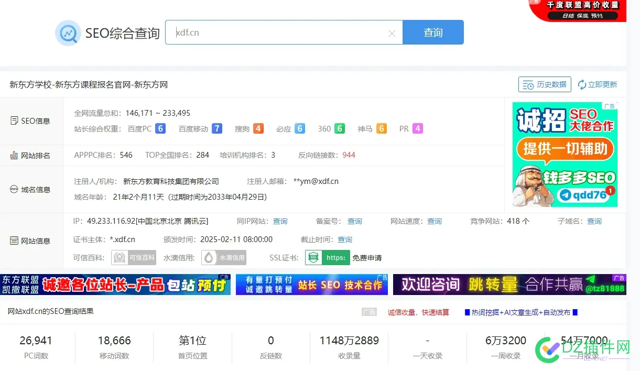Open the 备案号 查询 link
The image size is (640, 371).
(x=355, y=221)
